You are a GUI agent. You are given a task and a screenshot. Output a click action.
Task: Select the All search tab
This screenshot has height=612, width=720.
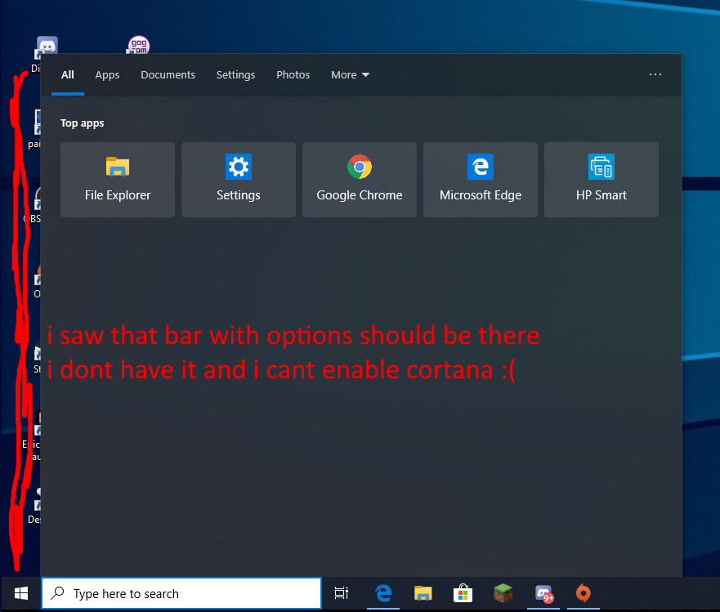tap(68, 75)
